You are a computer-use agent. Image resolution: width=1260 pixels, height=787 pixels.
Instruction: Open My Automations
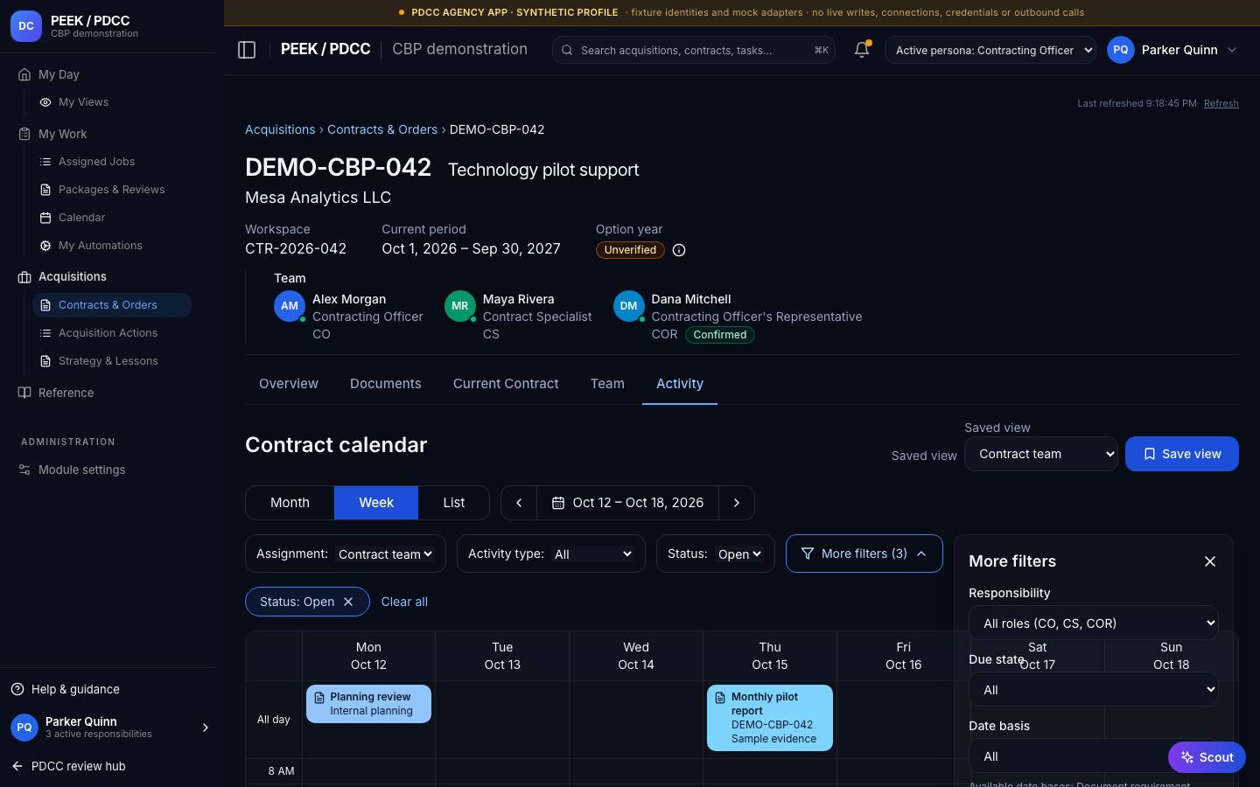pyautogui.click(x=100, y=246)
